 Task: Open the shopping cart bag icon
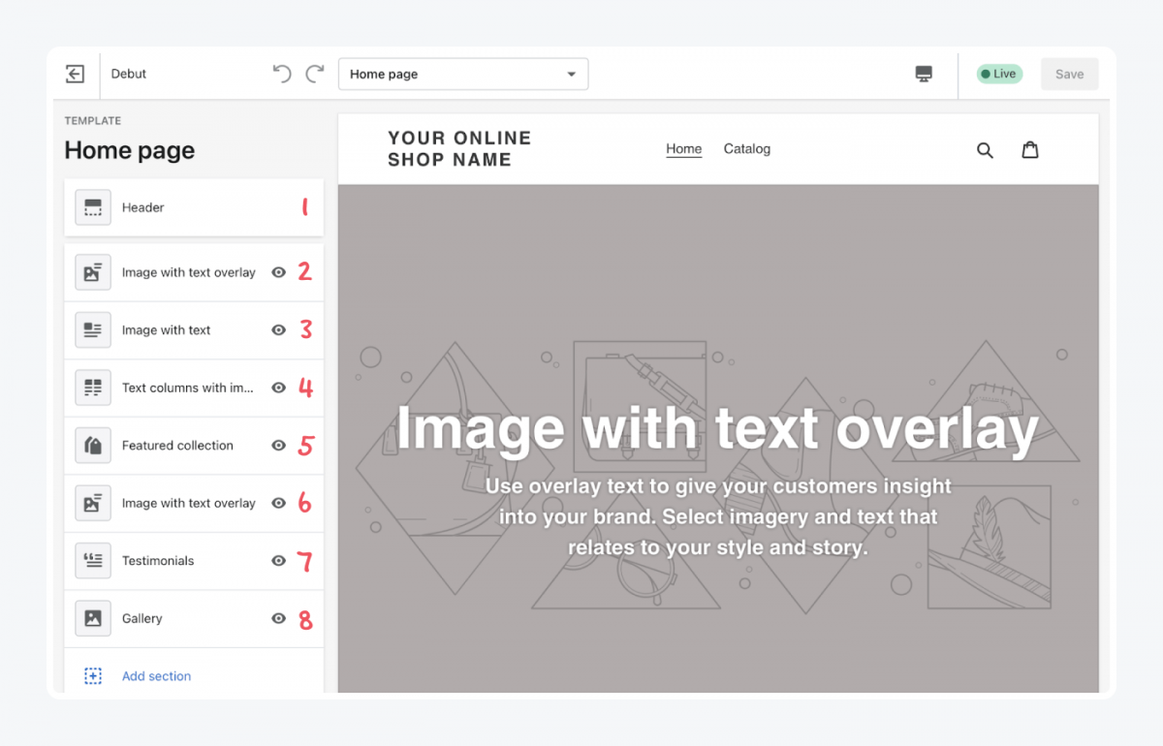(x=1030, y=149)
